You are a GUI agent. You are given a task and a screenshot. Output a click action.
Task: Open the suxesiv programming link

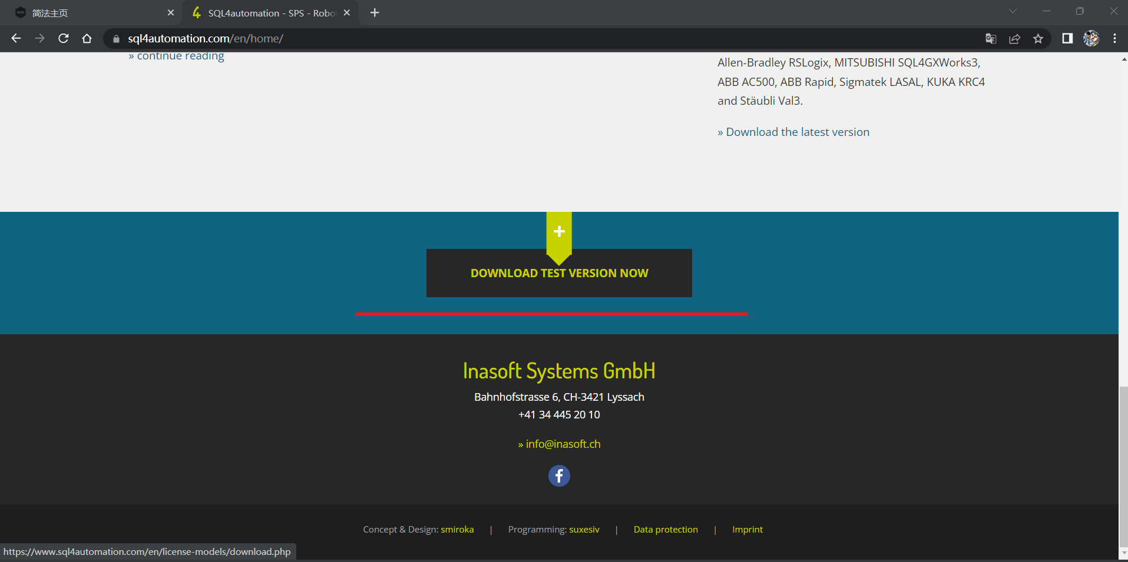(x=584, y=530)
